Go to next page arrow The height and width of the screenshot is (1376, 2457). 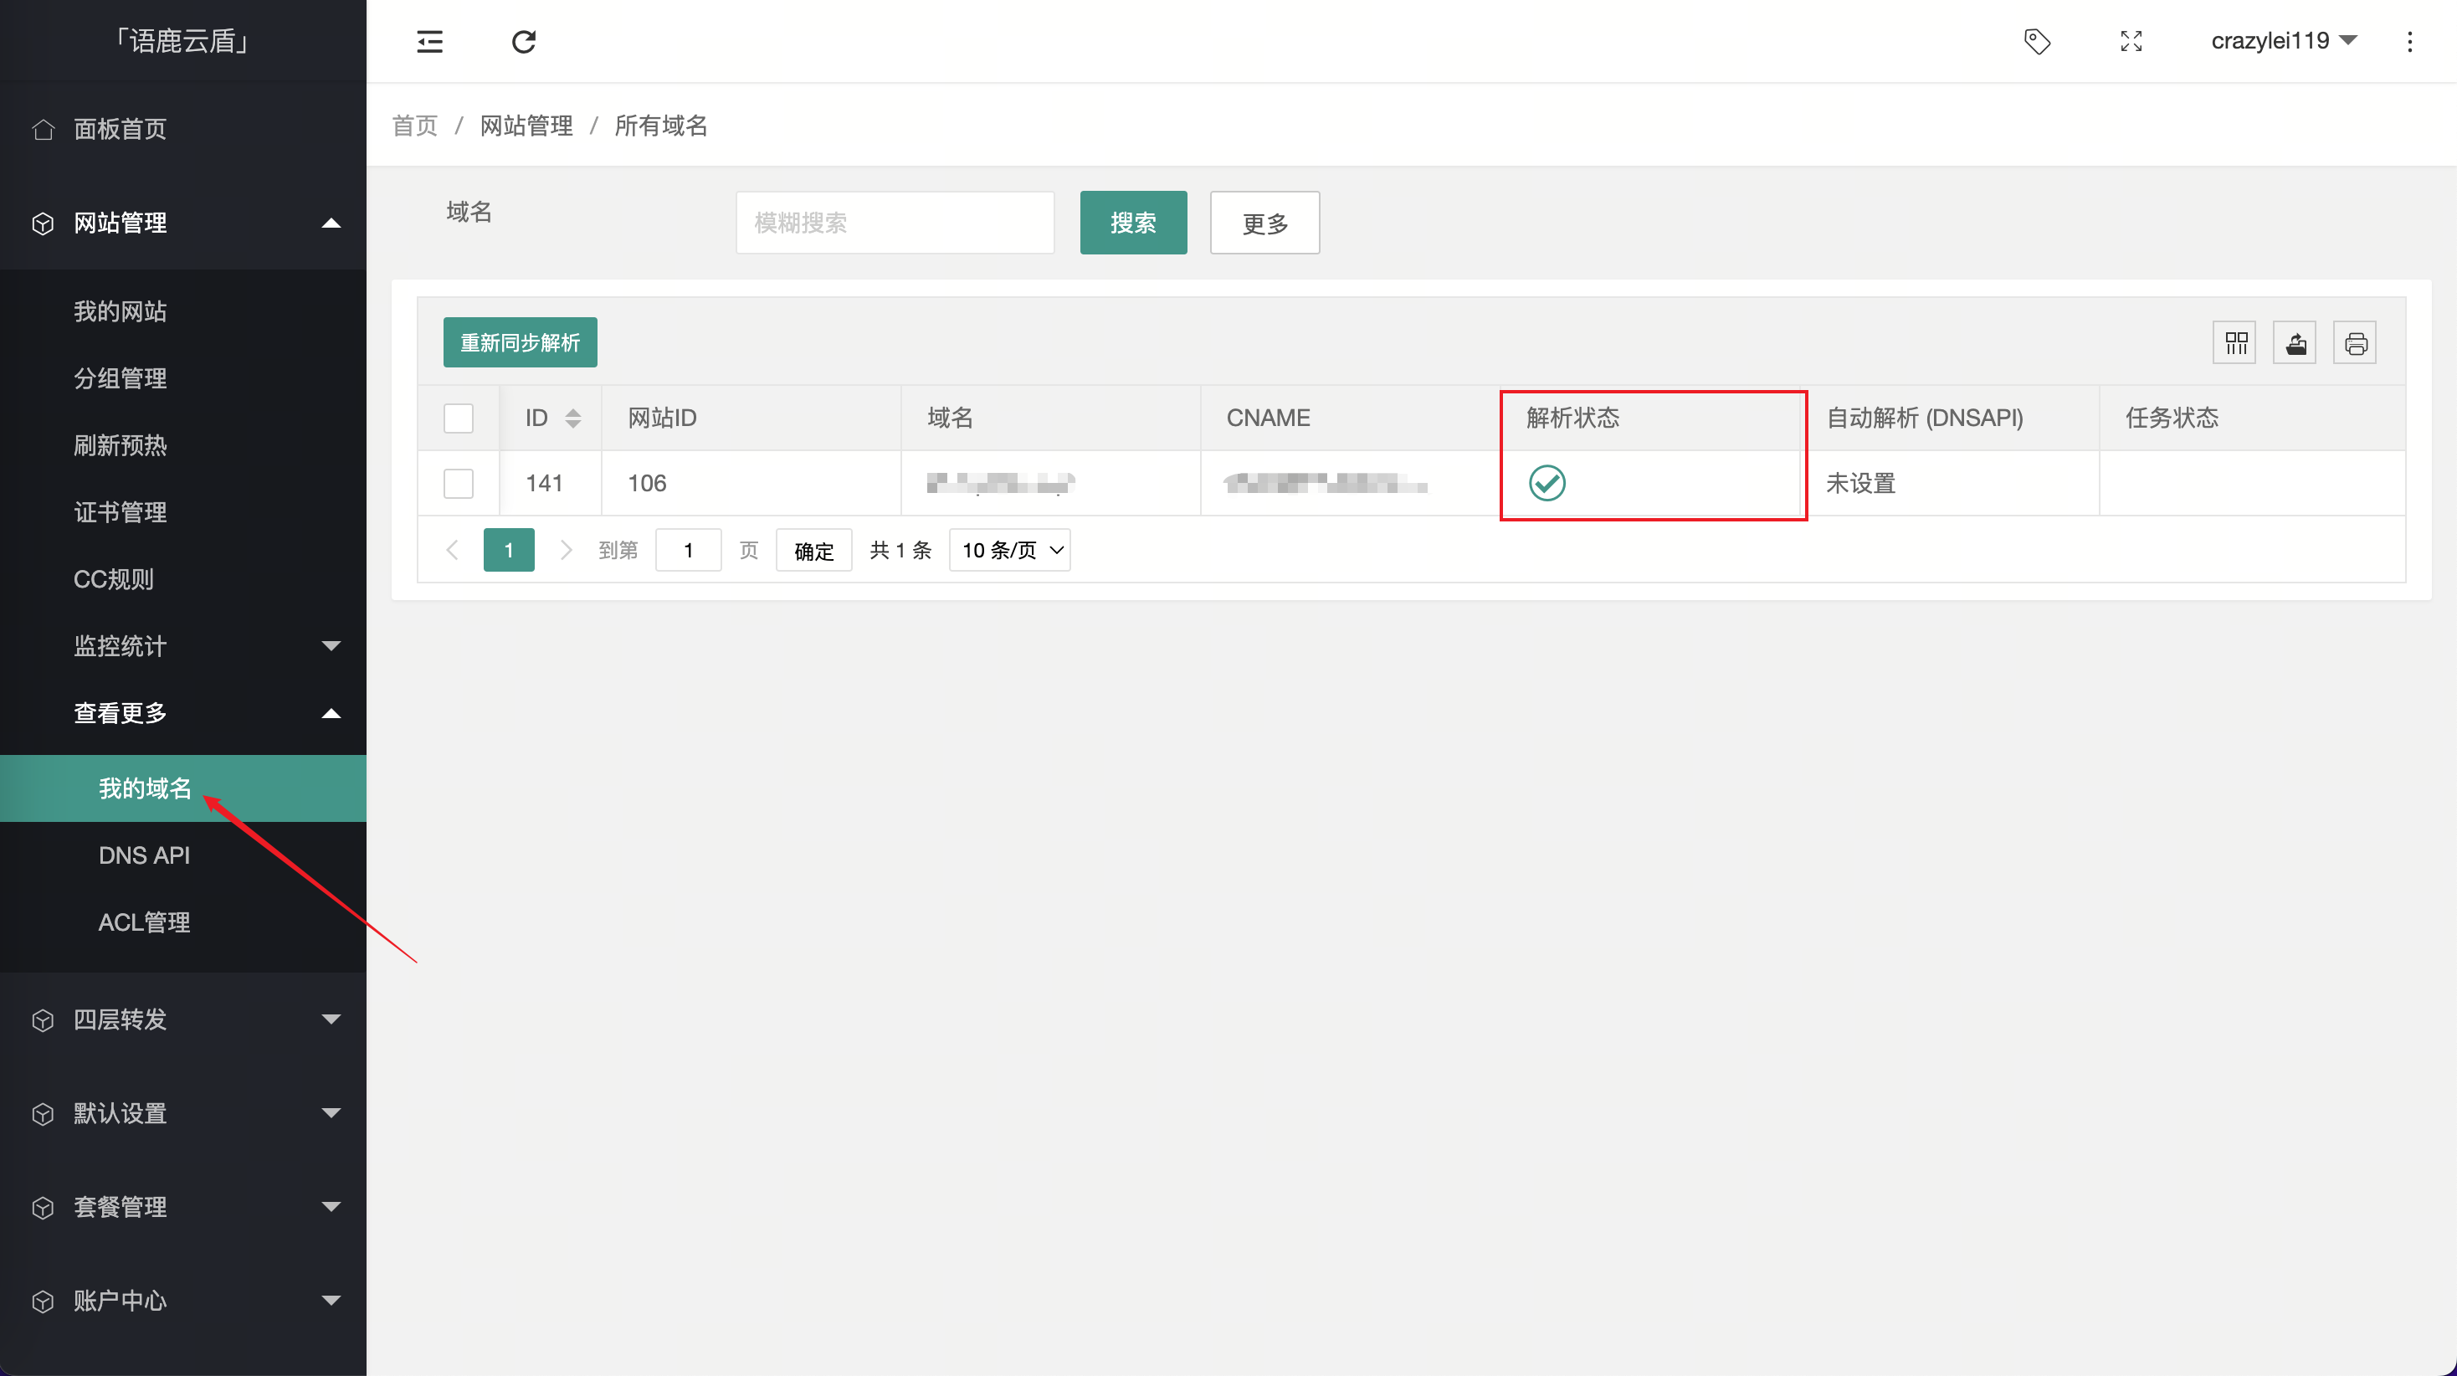[566, 550]
